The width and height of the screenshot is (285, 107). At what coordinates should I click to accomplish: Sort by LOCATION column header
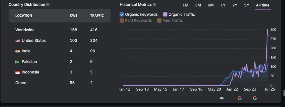[x=24, y=16]
